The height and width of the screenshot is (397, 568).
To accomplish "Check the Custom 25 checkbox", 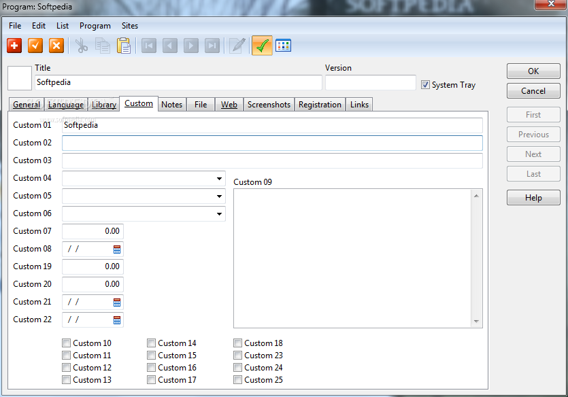I will (x=237, y=380).
